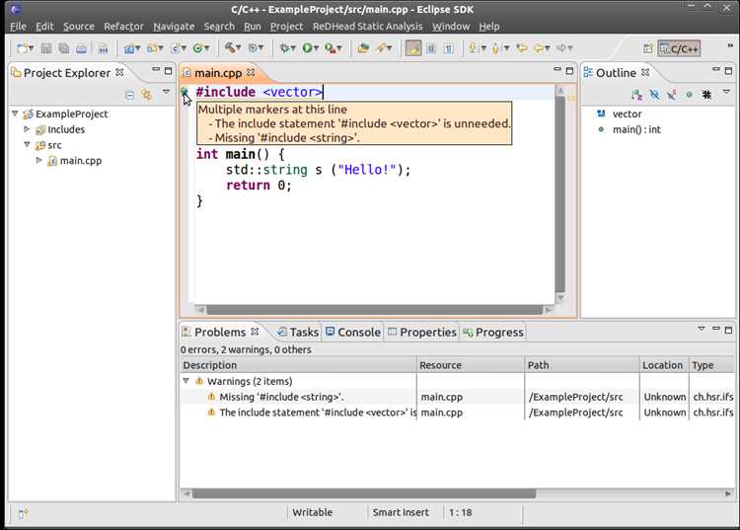Click the Last Edit Location icon

[x=522, y=48]
